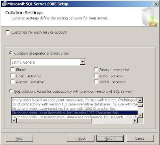Click the list's scroll up arrow
The image size is (160, 145).
coord(140,100)
